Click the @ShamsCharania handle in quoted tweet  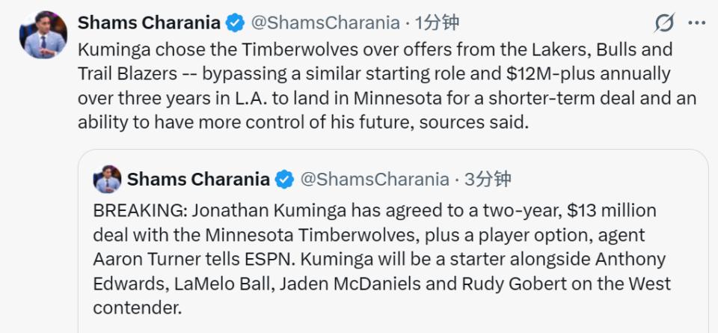375,179
